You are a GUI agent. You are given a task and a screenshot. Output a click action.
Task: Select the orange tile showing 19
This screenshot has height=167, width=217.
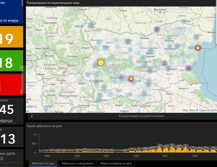click(x=11, y=37)
